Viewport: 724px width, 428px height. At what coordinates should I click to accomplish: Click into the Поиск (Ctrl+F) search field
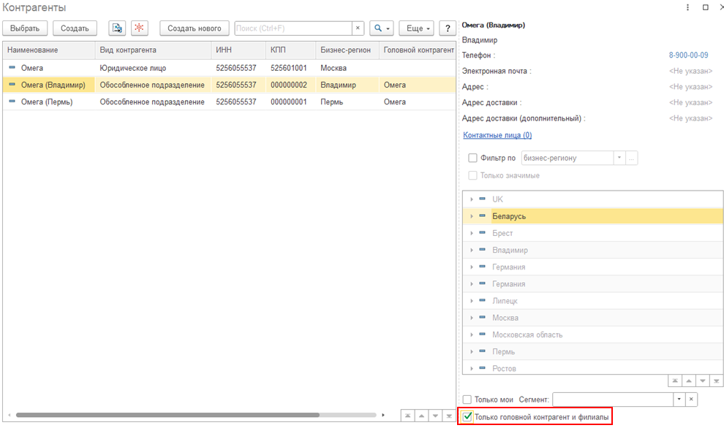pyautogui.click(x=293, y=28)
